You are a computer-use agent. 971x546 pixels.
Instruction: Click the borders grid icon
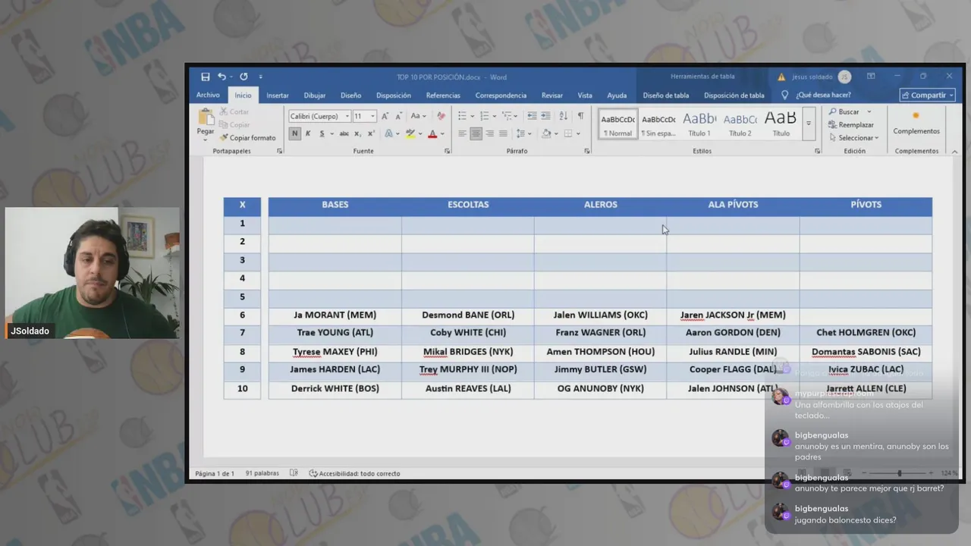click(567, 133)
